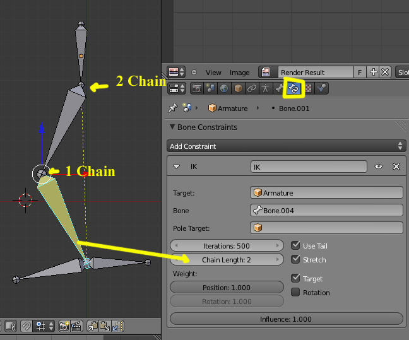Open the properties editor type selector
409x340 pixels.
click(176, 88)
